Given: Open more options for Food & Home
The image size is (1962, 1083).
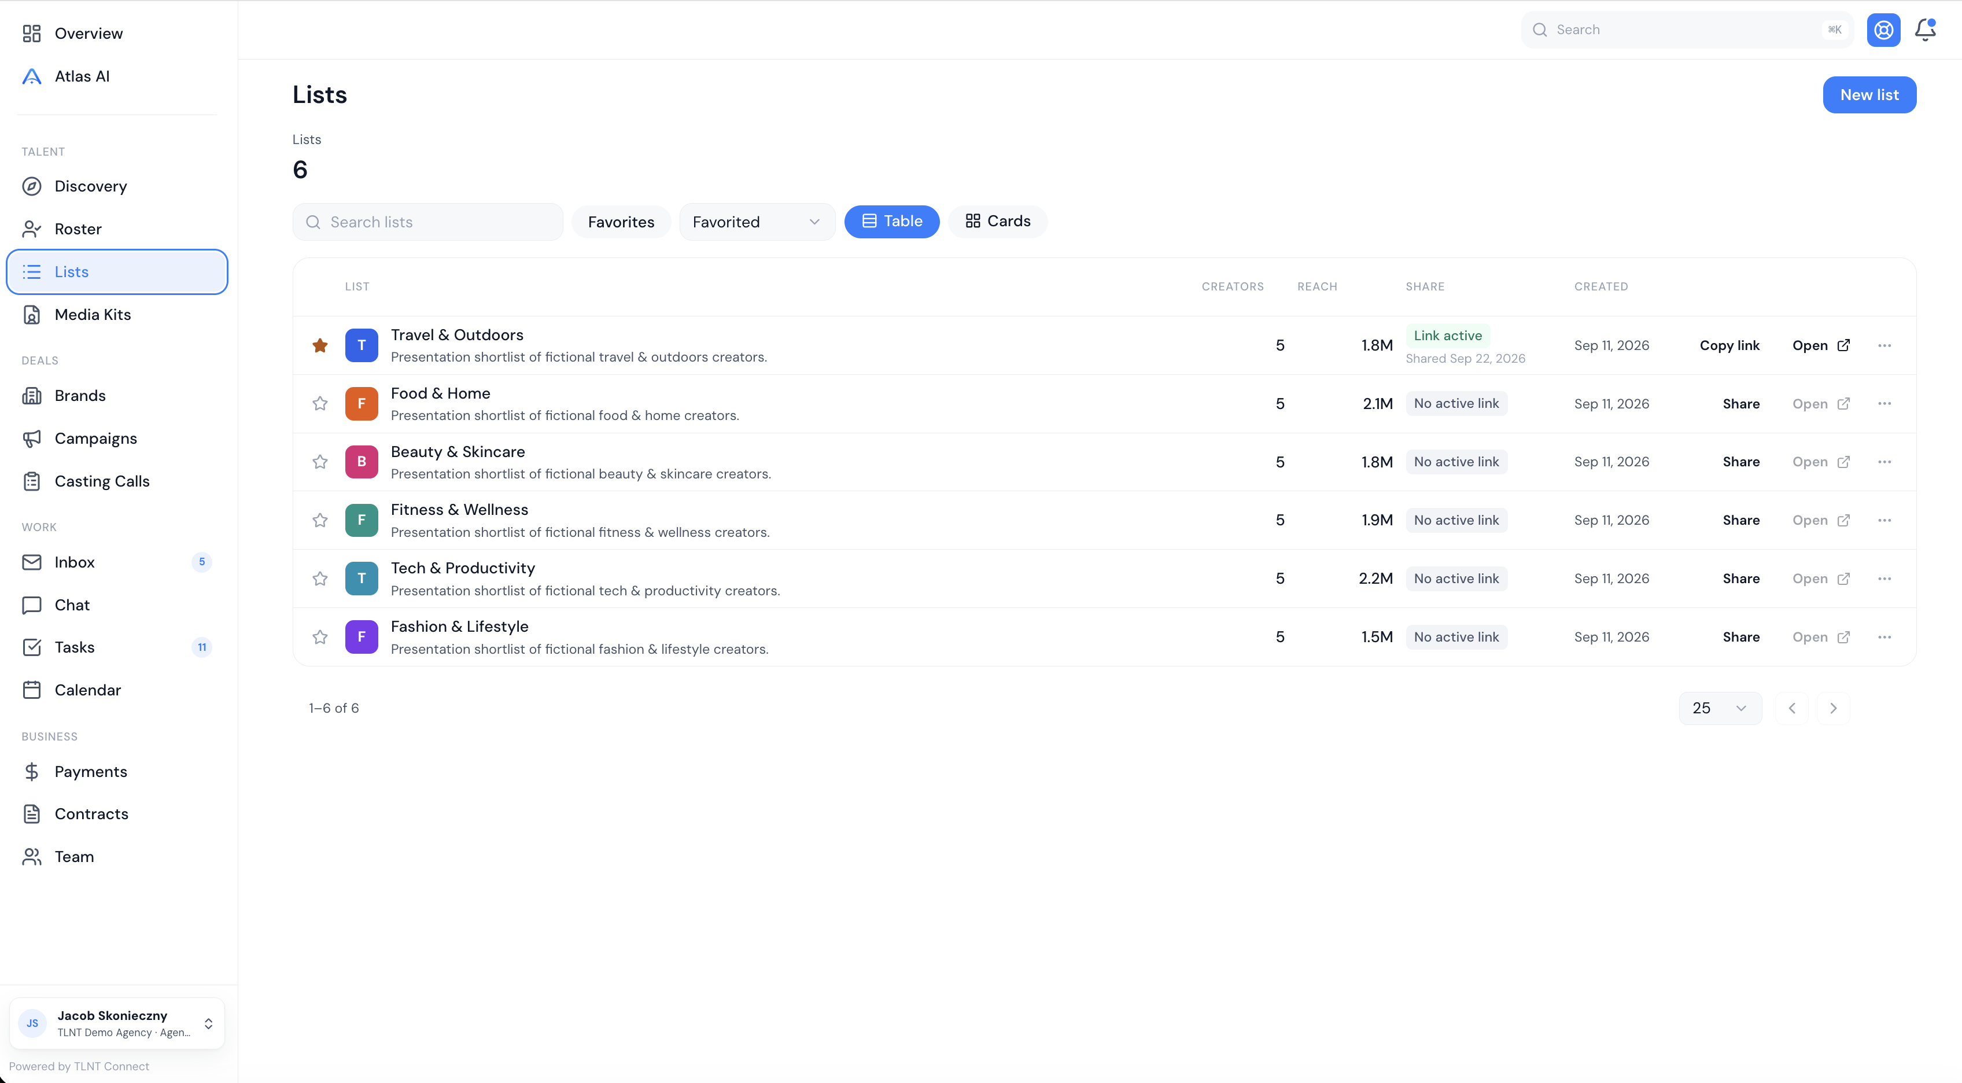Looking at the screenshot, I should click(x=1884, y=404).
